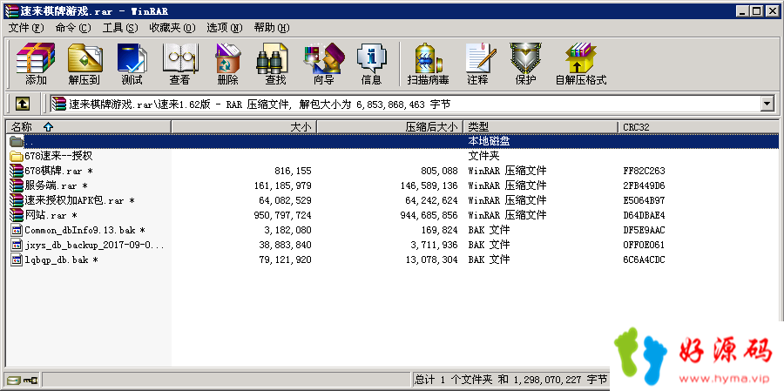Viewport: 784px width, 391px height.
Task: Click 自解压格式 (SFX) toolbar icon
Action: (581, 64)
